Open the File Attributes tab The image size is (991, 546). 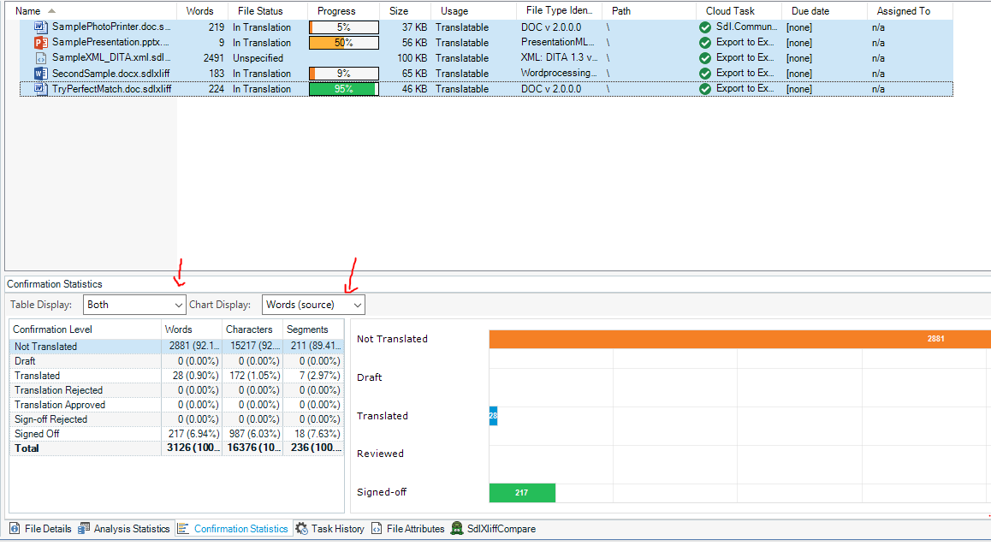point(408,529)
